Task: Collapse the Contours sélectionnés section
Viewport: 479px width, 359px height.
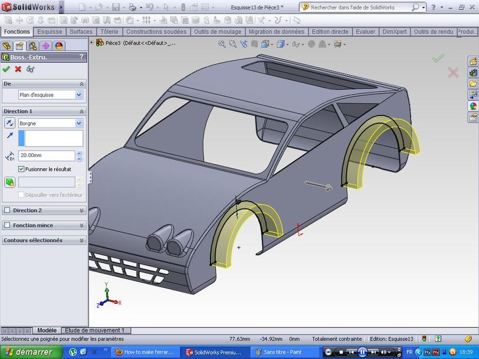Action: [83, 240]
